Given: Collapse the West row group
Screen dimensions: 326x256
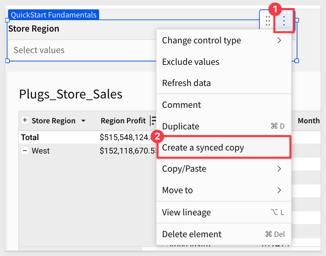Looking at the screenshot, I should [x=25, y=151].
